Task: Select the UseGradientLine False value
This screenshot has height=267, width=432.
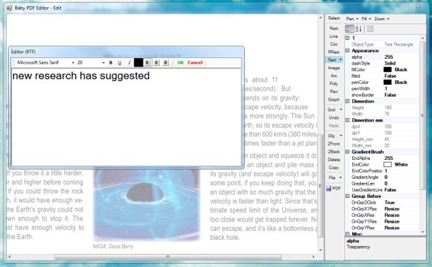Action: (x=390, y=190)
